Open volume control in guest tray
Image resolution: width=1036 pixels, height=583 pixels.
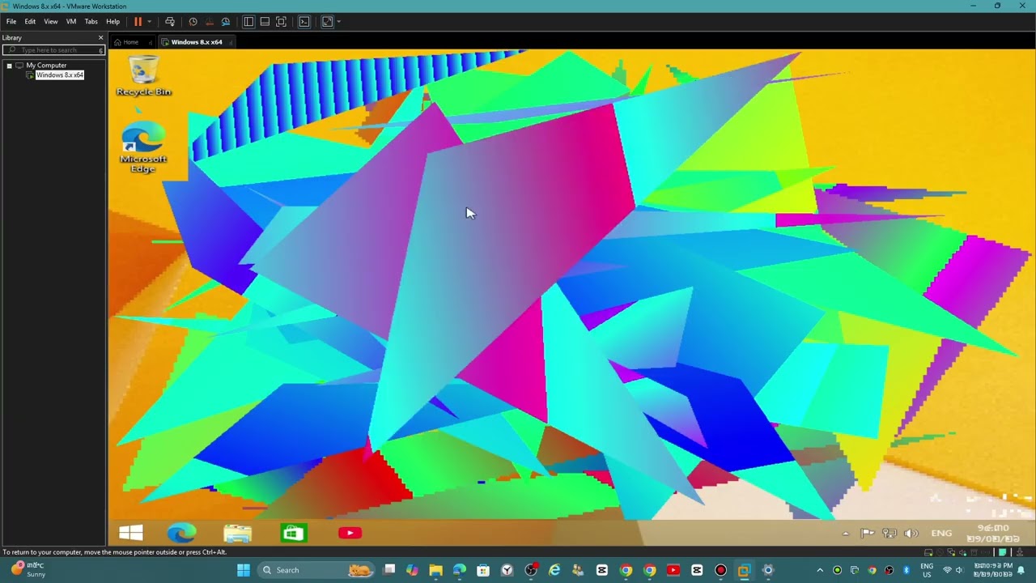tap(911, 534)
